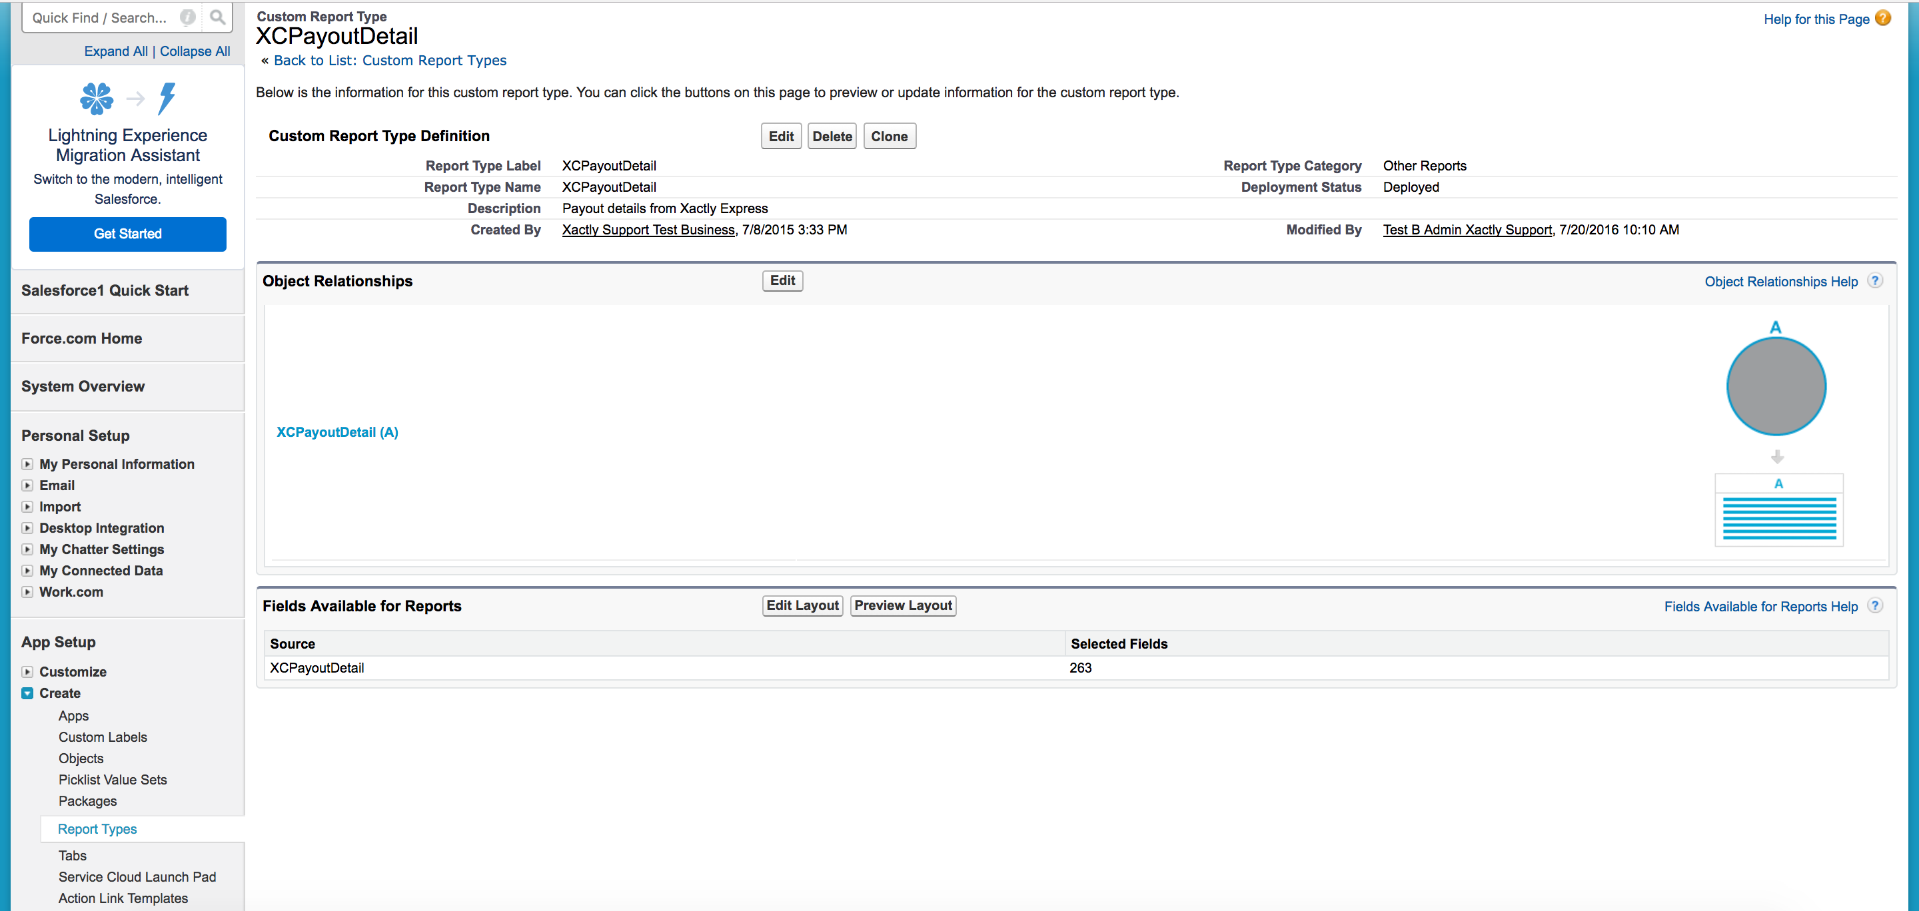Image resolution: width=1919 pixels, height=911 pixels.
Task: Collapse the Create node
Action: point(27,693)
